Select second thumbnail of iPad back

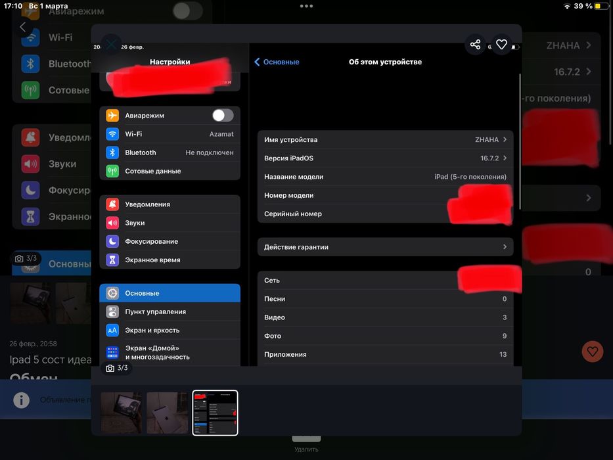click(168, 413)
